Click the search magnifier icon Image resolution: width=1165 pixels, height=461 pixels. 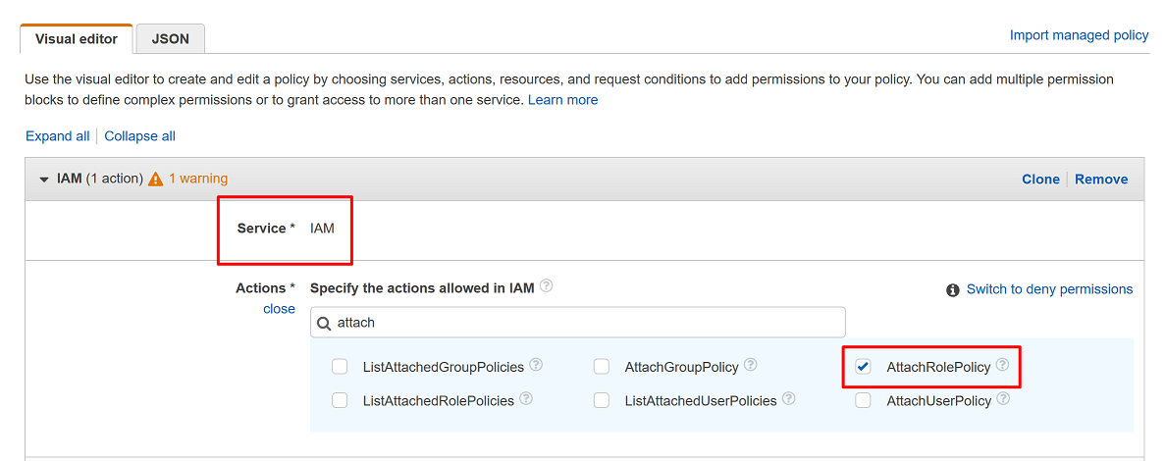coord(324,324)
